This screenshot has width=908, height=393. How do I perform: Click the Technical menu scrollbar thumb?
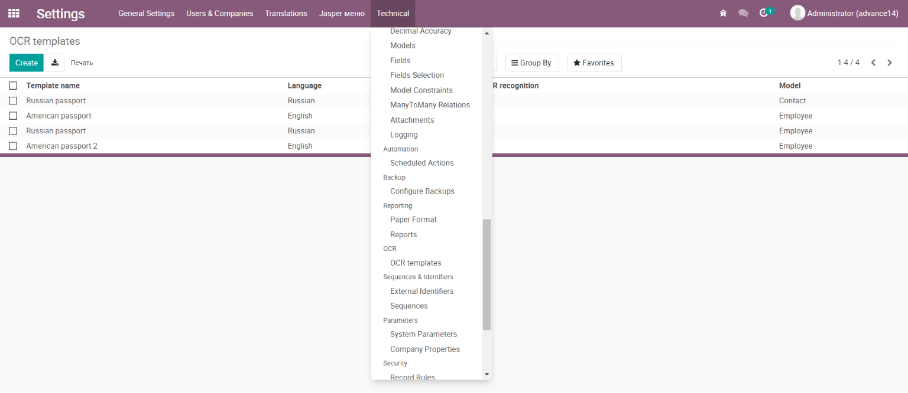(487, 274)
